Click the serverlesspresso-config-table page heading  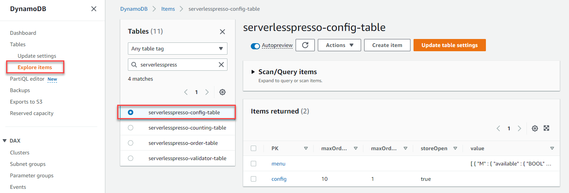[314, 28]
